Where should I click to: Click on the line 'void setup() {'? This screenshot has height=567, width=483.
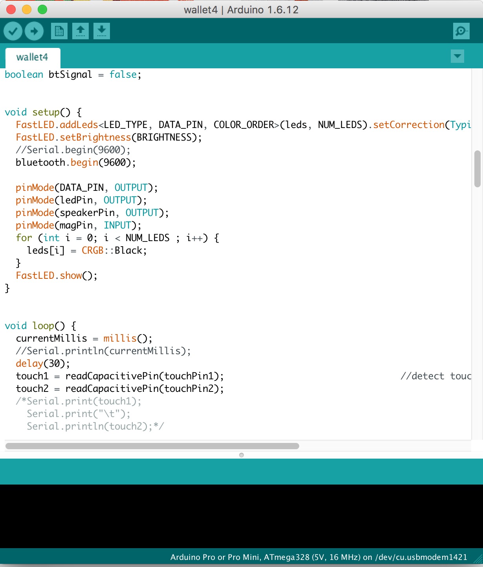[x=43, y=112]
